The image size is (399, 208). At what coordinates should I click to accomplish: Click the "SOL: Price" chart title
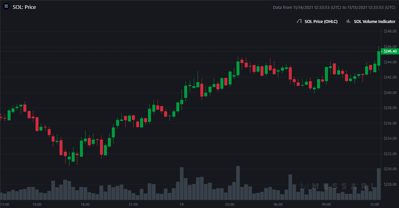[24, 7]
